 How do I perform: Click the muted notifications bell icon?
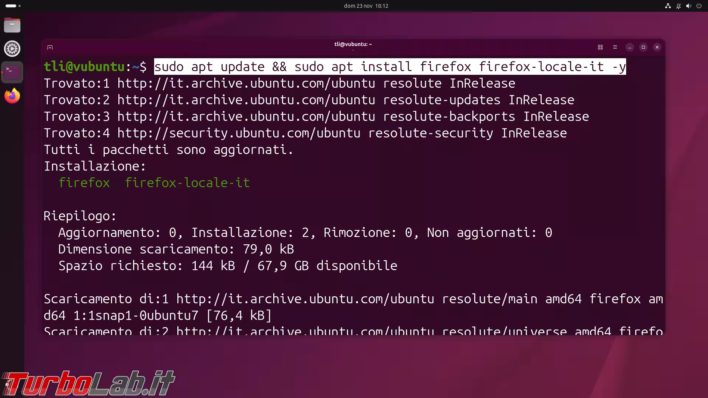678,6
